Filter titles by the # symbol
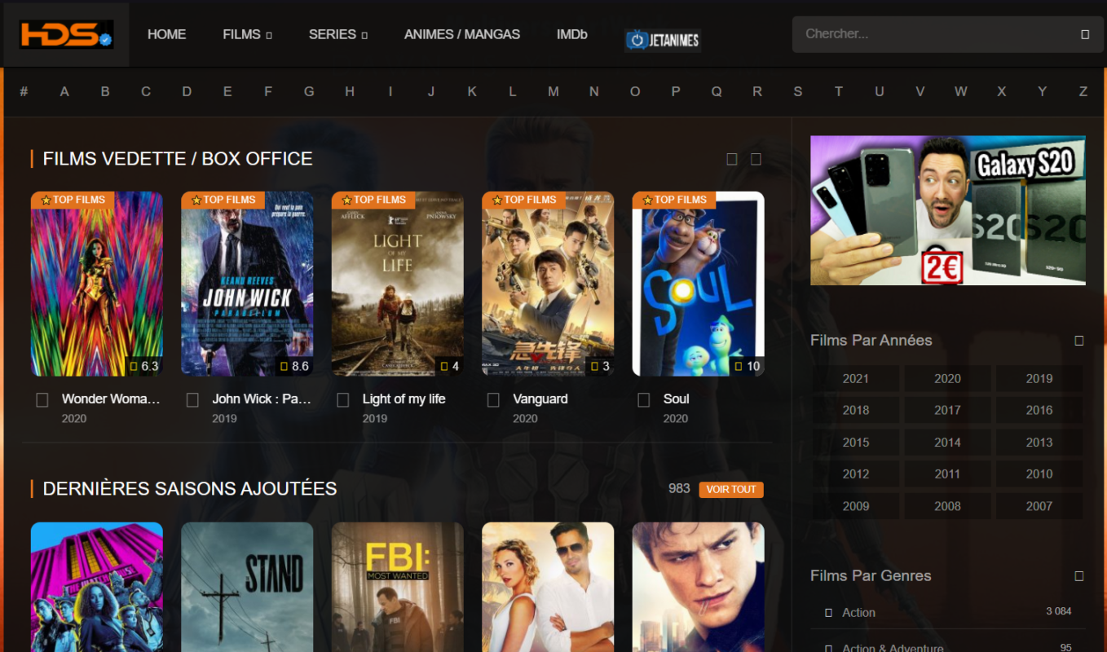 tap(24, 92)
